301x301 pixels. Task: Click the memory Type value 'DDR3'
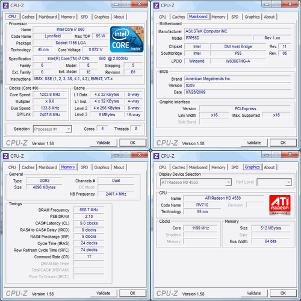pyautogui.click(x=45, y=181)
